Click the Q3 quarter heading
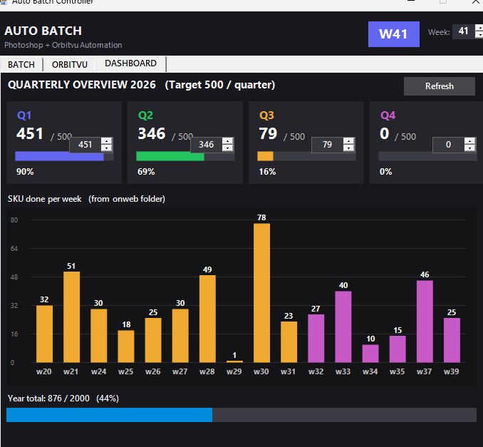This screenshot has height=447, width=483. 266,115
